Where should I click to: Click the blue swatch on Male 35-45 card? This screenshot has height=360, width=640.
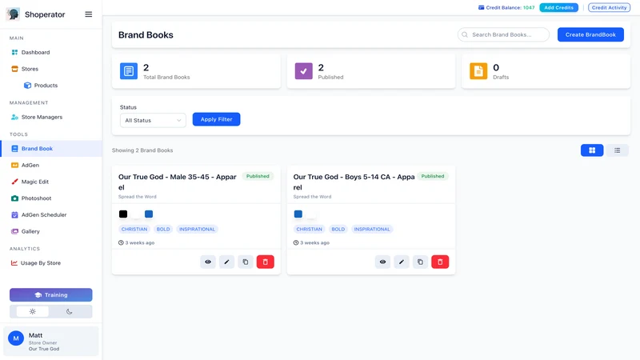click(x=149, y=214)
